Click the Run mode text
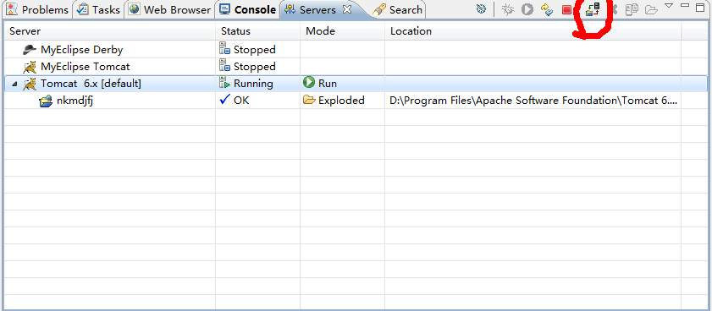Screen dimensions: 712x311 coord(328,84)
